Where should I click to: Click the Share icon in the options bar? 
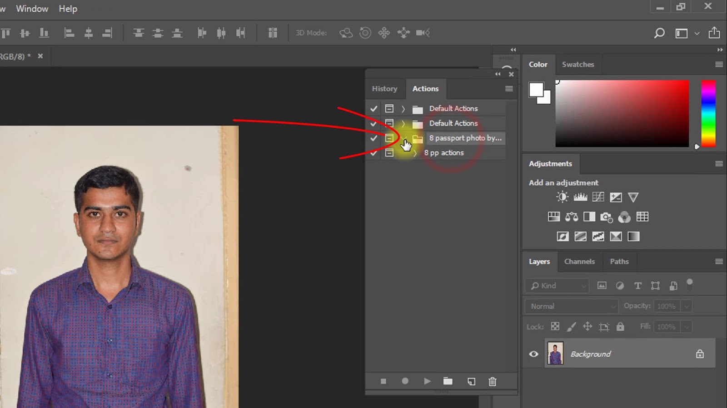pos(714,33)
